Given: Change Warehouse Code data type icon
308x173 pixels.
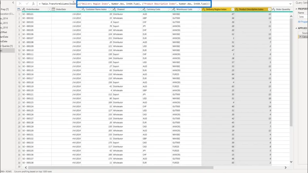Looking at the screenshot, I should (174, 9).
